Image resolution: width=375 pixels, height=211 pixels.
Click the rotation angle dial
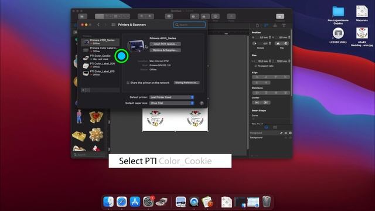(255, 43)
